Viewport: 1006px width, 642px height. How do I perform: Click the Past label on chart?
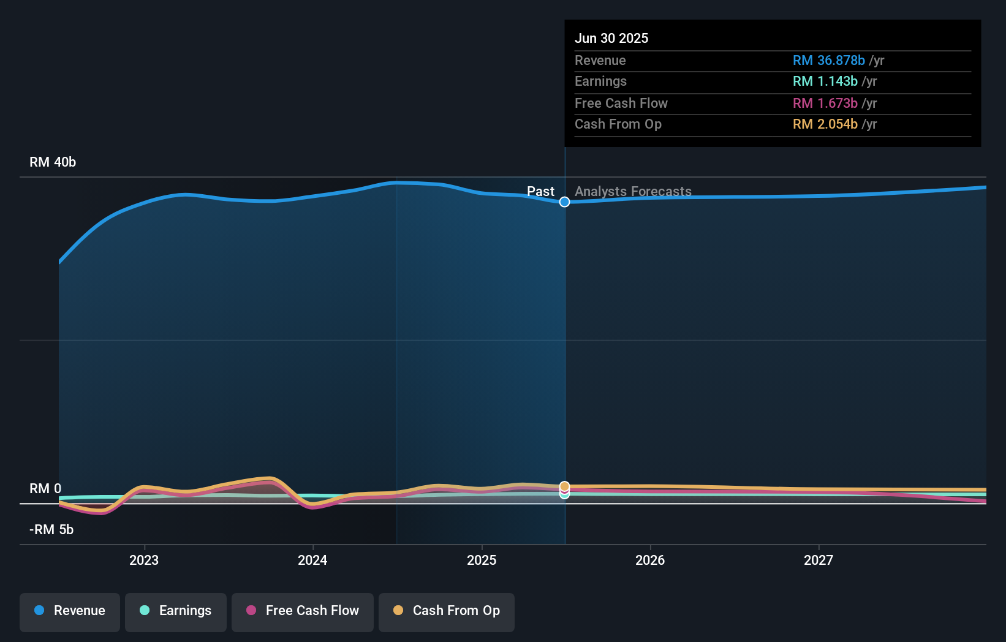[x=540, y=192]
